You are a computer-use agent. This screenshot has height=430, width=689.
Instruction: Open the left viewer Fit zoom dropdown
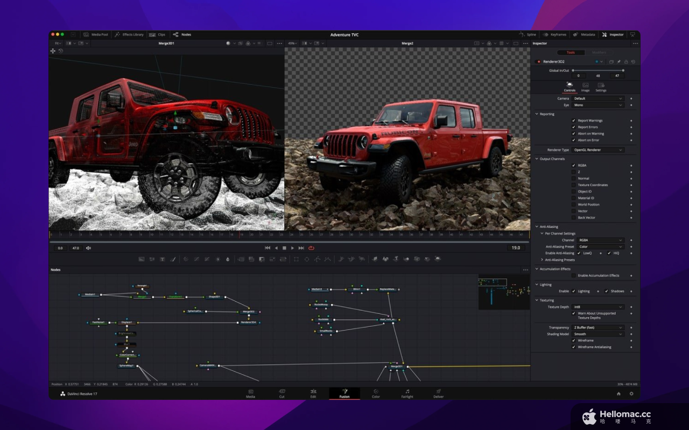coord(57,43)
